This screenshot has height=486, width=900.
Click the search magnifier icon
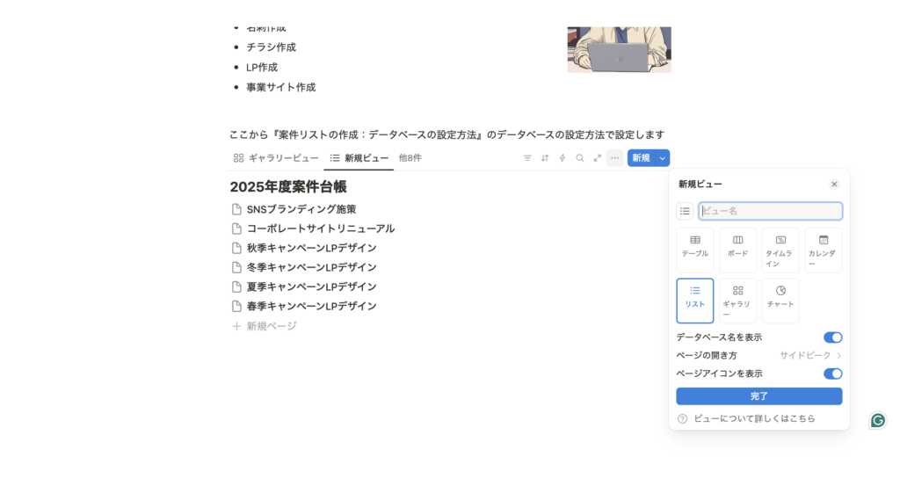pos(580,158)
